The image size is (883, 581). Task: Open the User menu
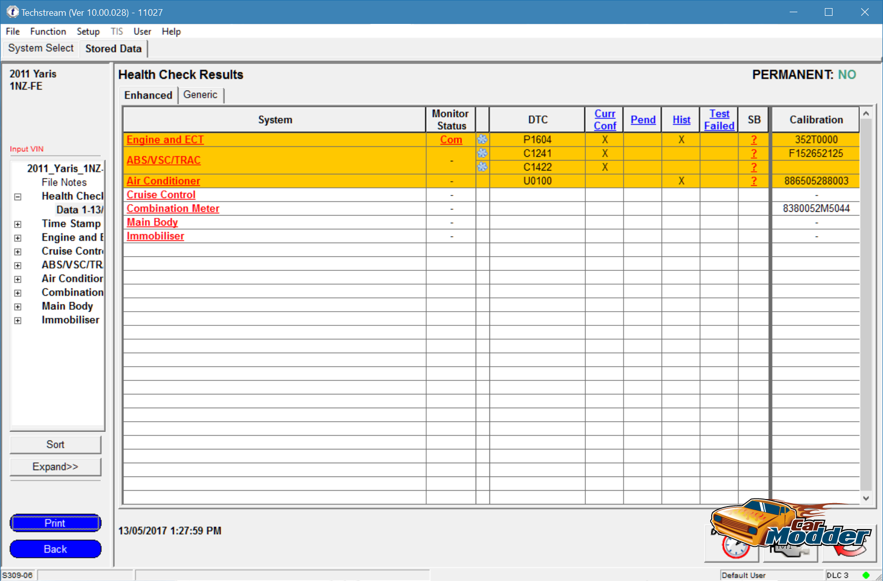tap(142, 32)
